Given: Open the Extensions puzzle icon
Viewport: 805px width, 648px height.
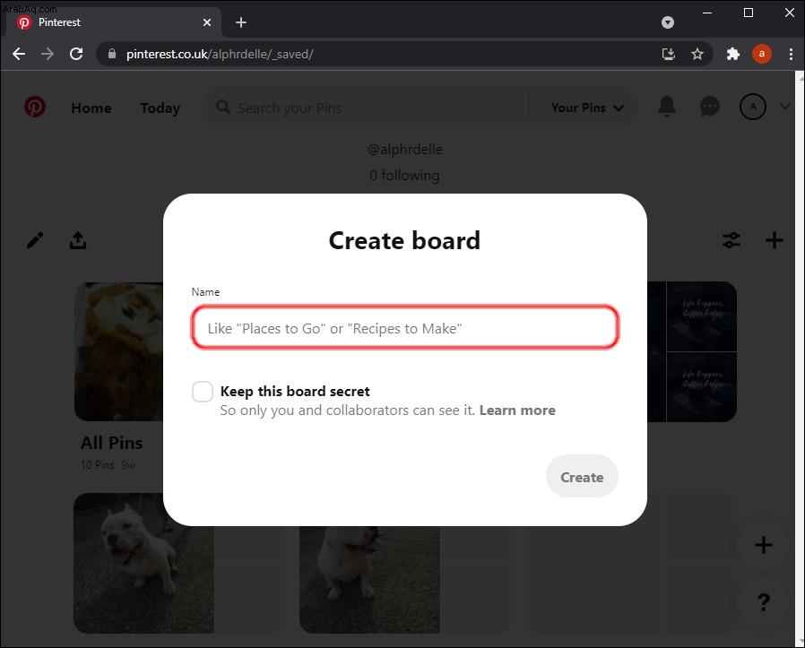Looking at the screenshot, I should click(x=733, y=54).
